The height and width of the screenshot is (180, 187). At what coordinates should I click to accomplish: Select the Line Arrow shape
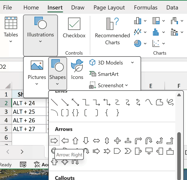coord(65,102)
